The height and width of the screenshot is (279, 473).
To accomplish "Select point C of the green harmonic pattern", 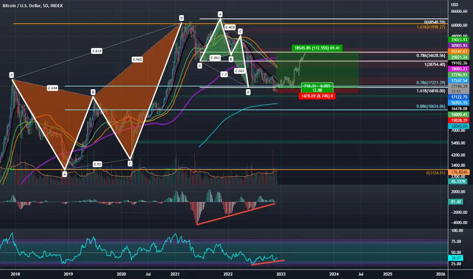I will coord(240,31).
